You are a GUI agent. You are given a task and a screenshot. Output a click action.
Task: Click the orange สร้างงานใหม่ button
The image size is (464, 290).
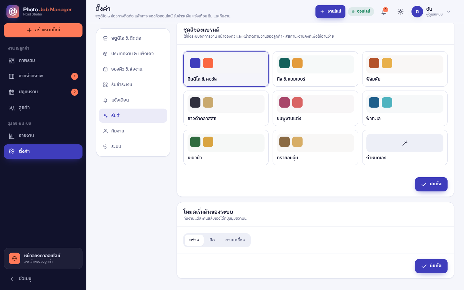coord(43,30)
